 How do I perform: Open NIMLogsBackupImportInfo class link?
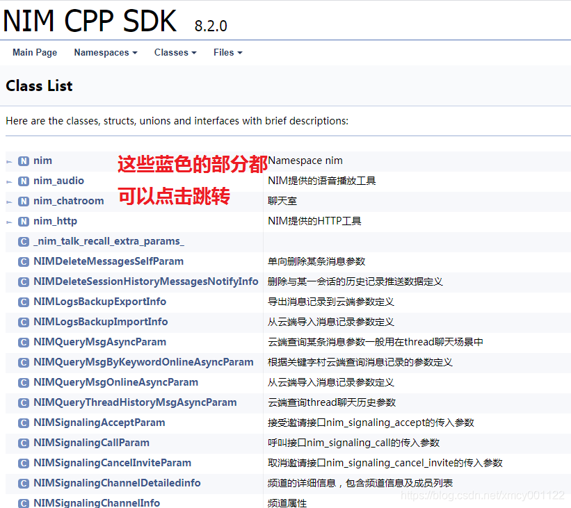101,322
